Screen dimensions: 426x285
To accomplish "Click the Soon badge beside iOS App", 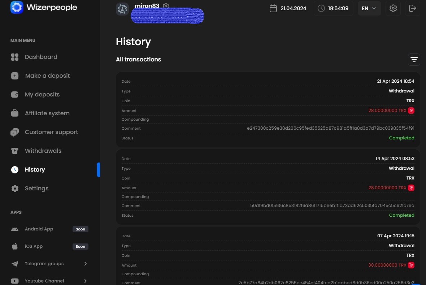I will coord(81,247).
